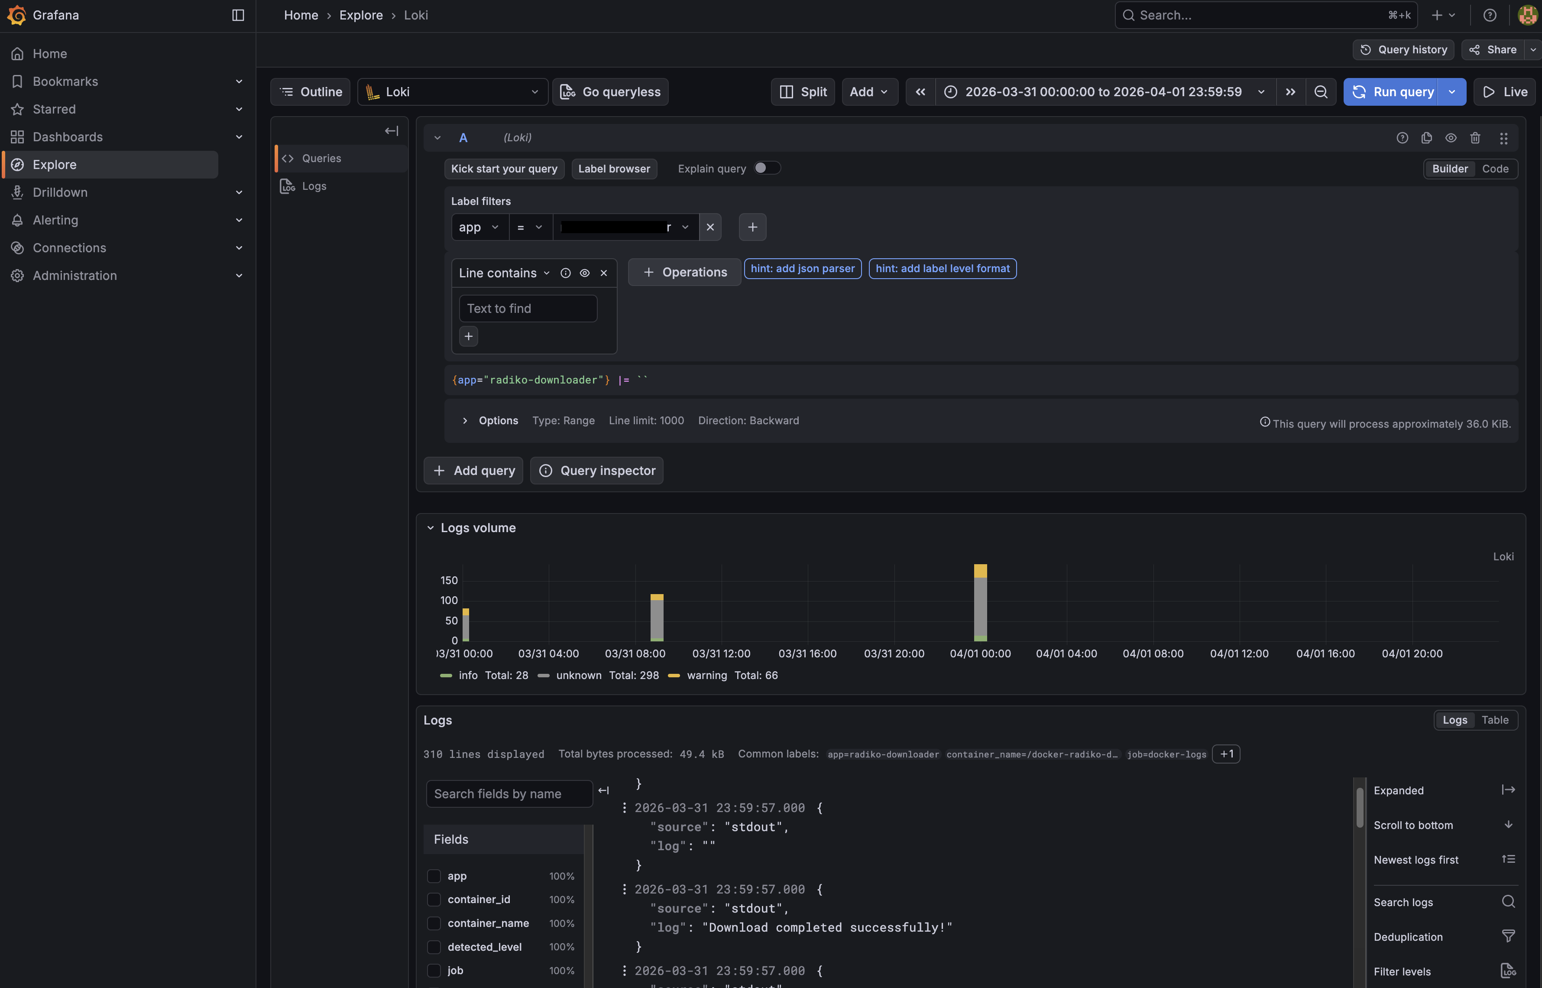This screenshot has width=1542, height=988.
Task: Click the zoom out time range icon
Action: click(x=1321, y=92)
